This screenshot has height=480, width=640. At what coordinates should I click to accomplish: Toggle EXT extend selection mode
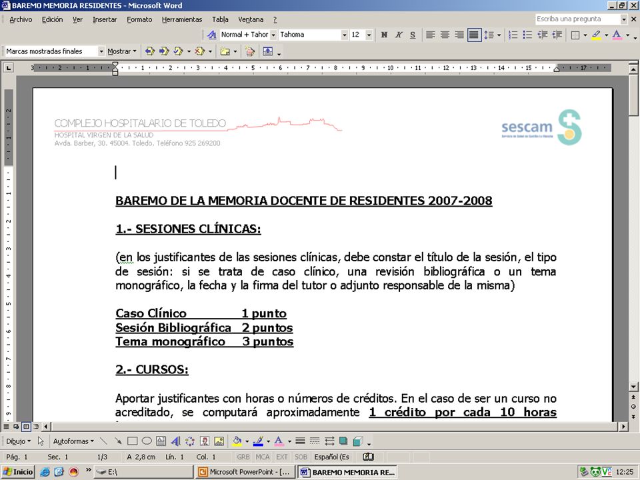(x=282, y=457)
